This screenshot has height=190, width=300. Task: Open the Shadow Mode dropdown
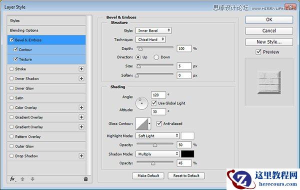click(157, 154)
